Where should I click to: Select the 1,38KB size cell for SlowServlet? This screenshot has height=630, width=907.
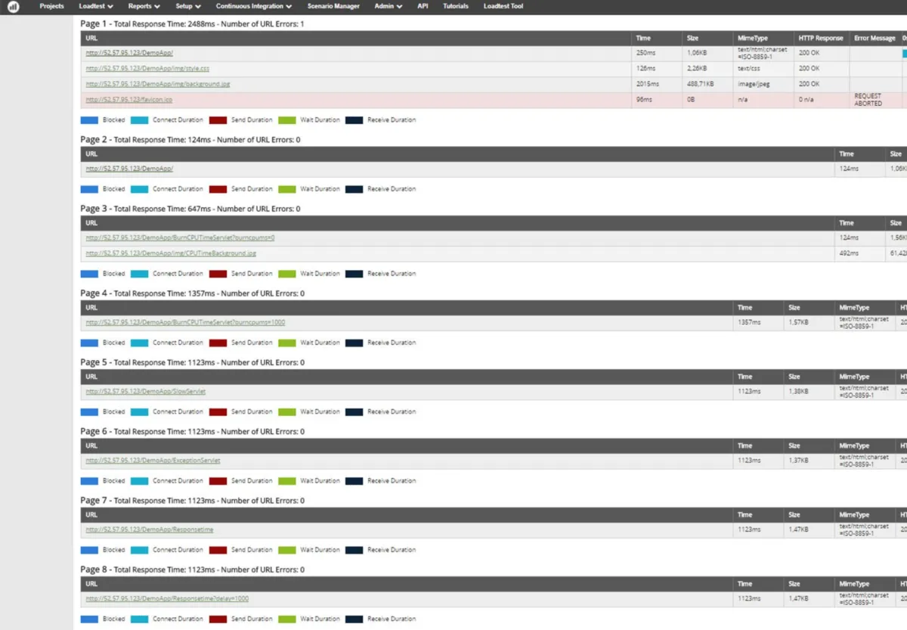(x=809, y=392)
